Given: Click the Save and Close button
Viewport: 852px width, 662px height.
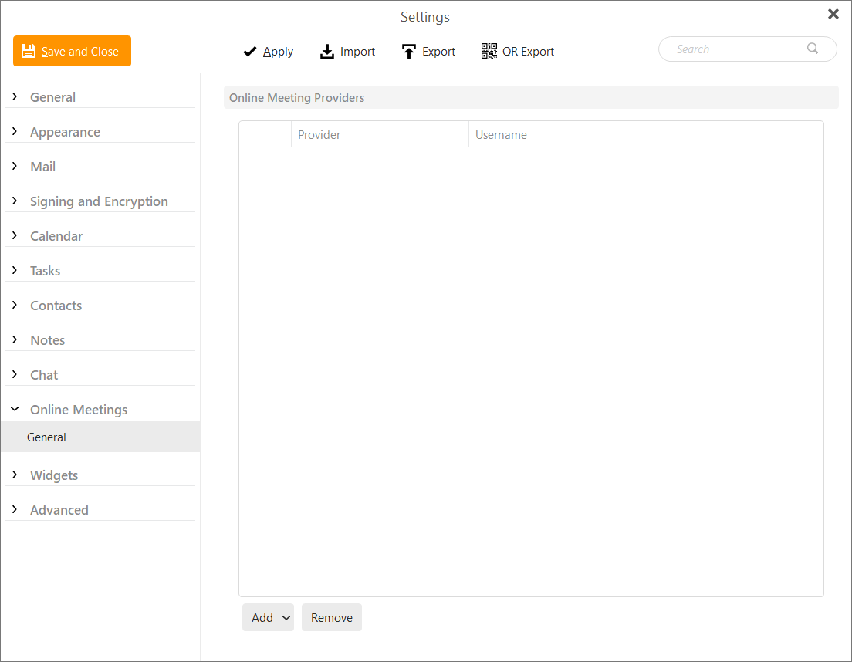Looking at the screenshot, I should [72, 50].
